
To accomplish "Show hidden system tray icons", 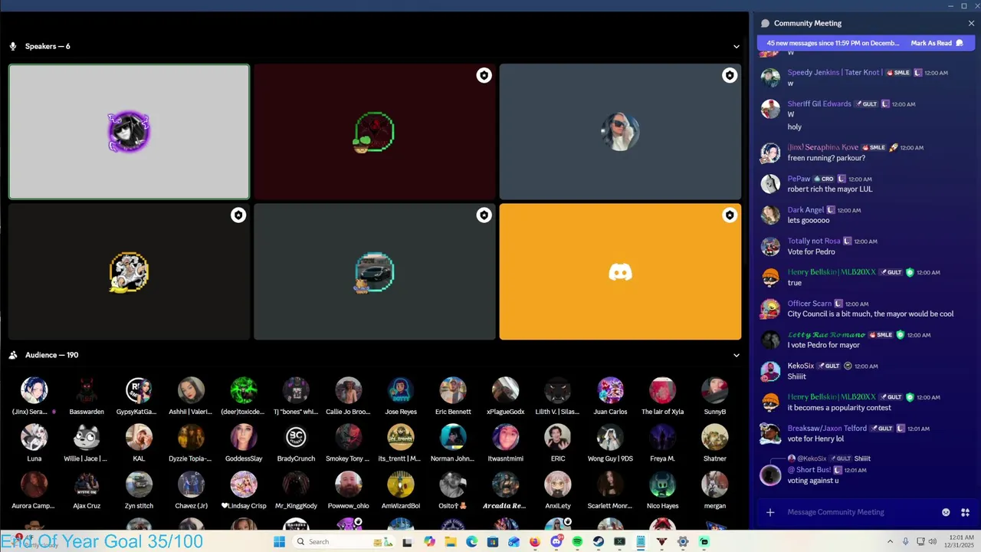I will [890, 541].
